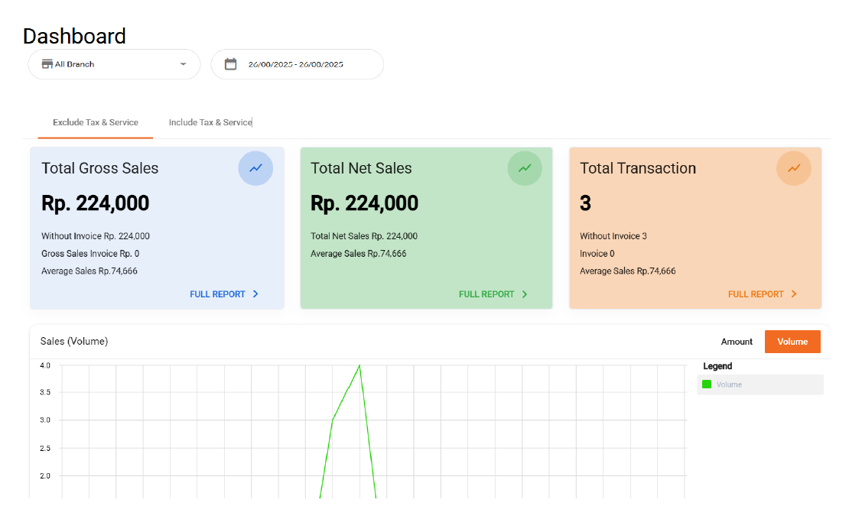Image resolution: width=849 pixels, height=519 pixels.
Task: Click the green Volume legend color swatch
Action: [x=707, y=384]
